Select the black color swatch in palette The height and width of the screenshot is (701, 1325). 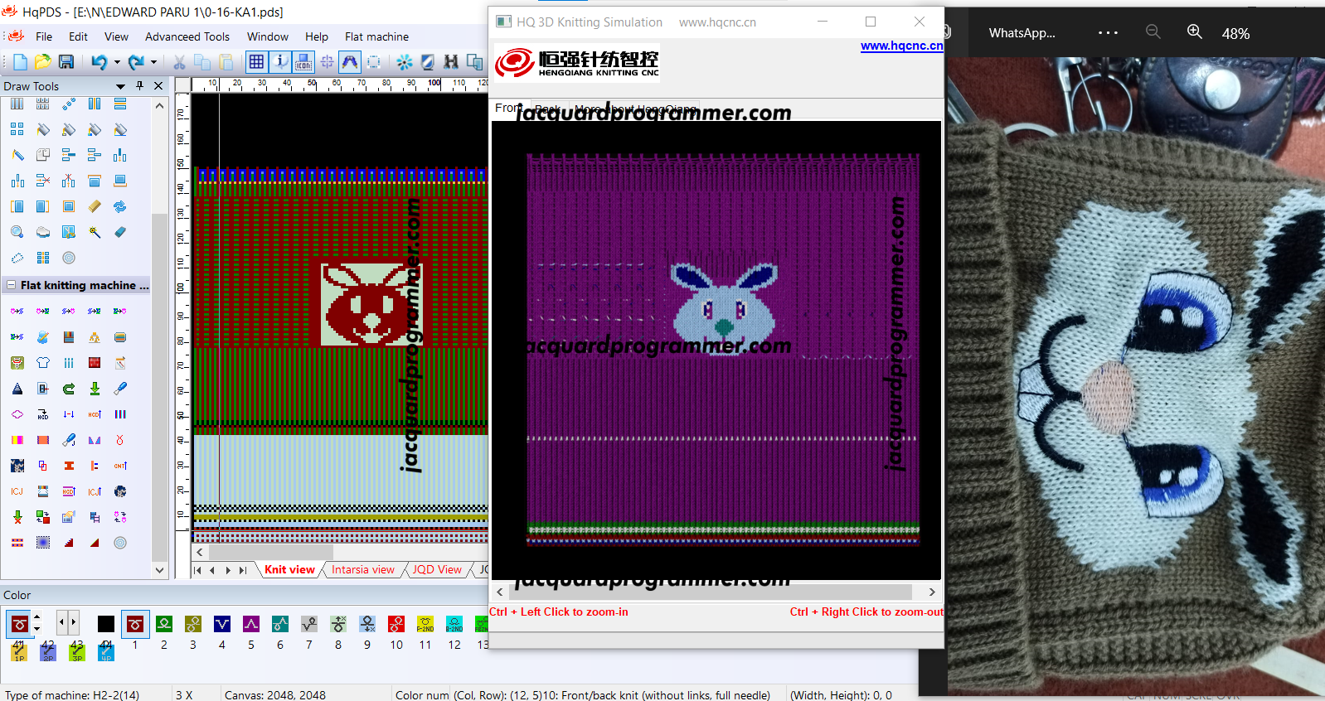tap(106, 624)
